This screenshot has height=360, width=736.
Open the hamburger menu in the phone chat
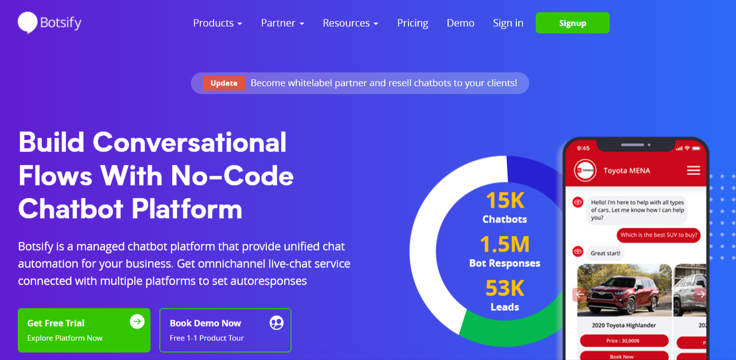pos(694,171)
